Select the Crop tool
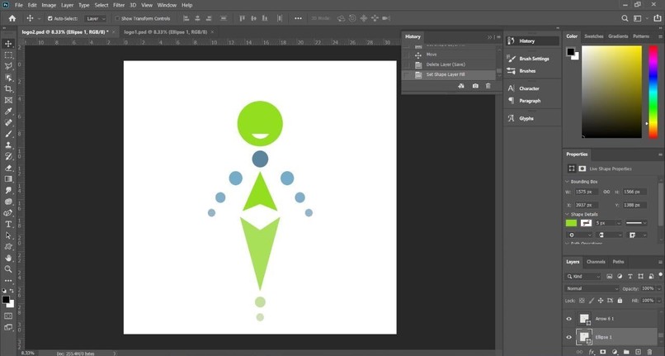Screen dimensions: 665x356 pyautogui.click(x=8, y=88)
